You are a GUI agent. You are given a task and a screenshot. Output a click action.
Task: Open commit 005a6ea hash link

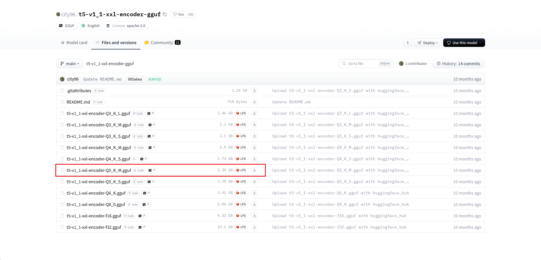pyautogui.click(x=135, y=79)
